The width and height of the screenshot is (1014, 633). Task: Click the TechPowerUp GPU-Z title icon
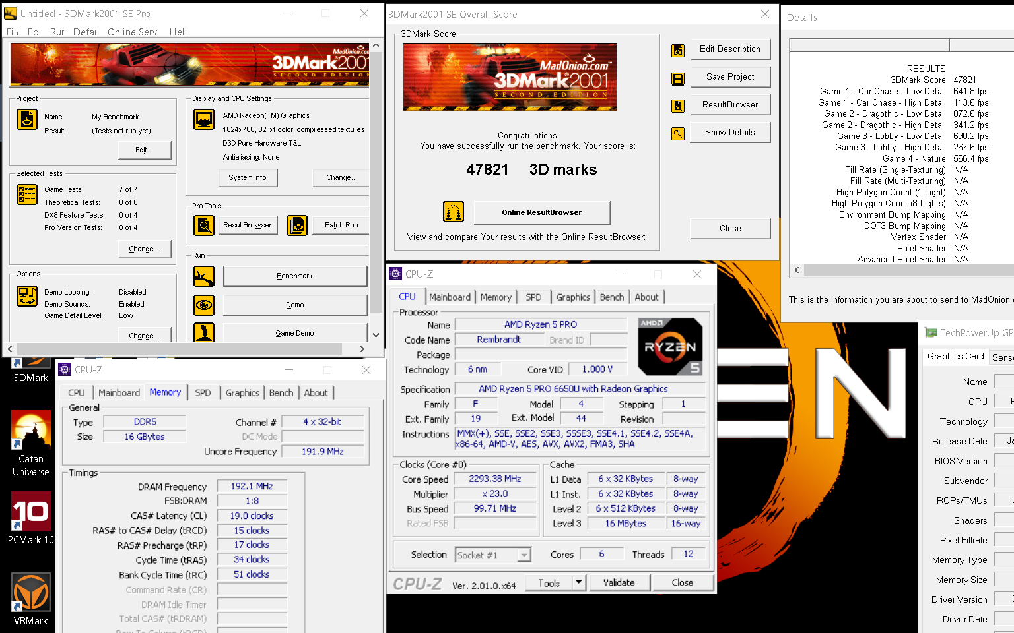click(931, 333)
